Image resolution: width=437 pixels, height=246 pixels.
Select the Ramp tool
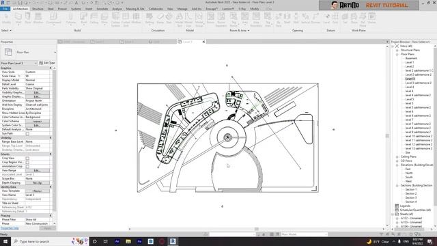160,18
